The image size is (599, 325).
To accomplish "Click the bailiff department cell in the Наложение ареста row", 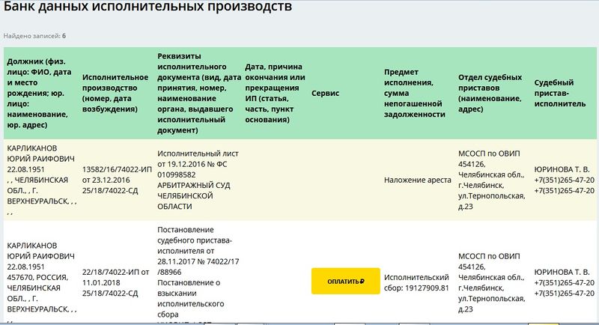I will [x=492, y=180].
